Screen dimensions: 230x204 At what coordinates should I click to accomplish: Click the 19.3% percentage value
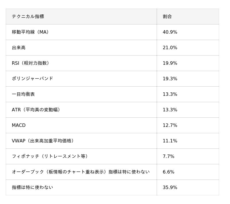click(170, 79)
